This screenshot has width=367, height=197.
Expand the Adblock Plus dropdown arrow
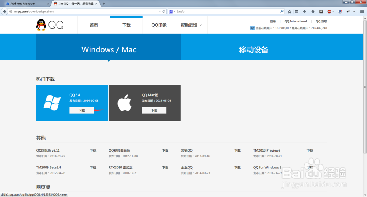[x=333, y=11]
